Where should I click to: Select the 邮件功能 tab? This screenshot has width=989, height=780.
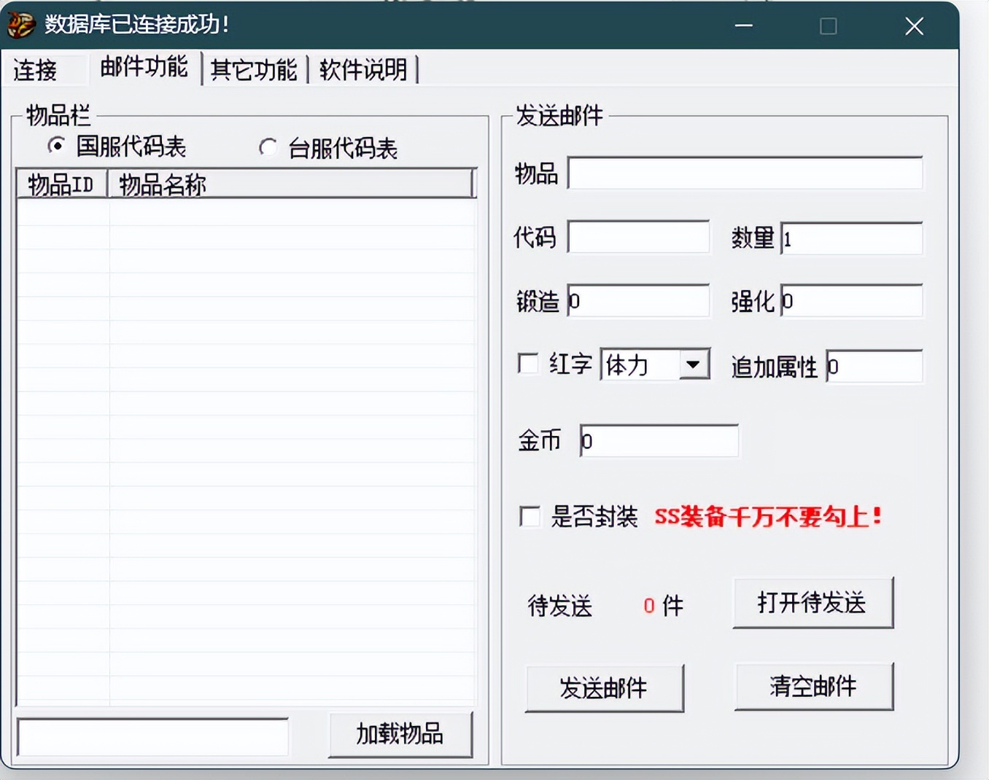143,67
